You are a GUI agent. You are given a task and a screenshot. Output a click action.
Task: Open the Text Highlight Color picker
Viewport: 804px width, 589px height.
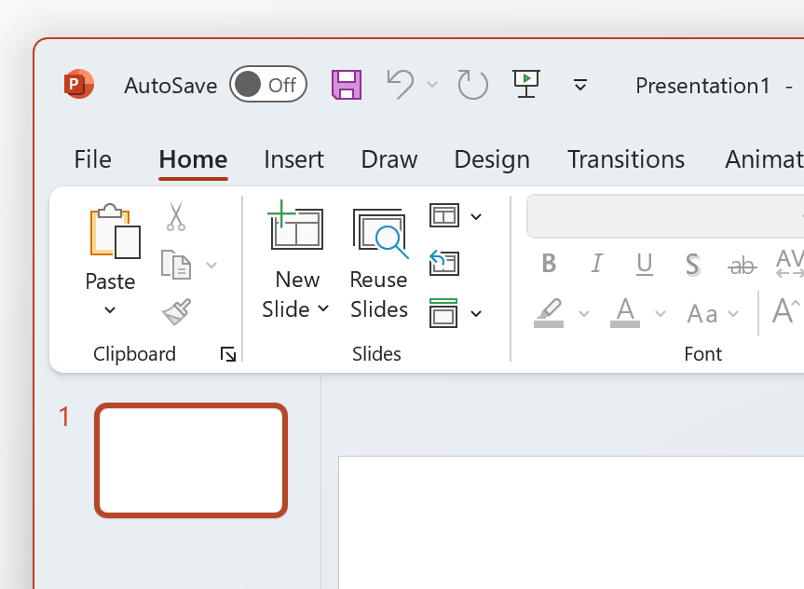(584, 313)
